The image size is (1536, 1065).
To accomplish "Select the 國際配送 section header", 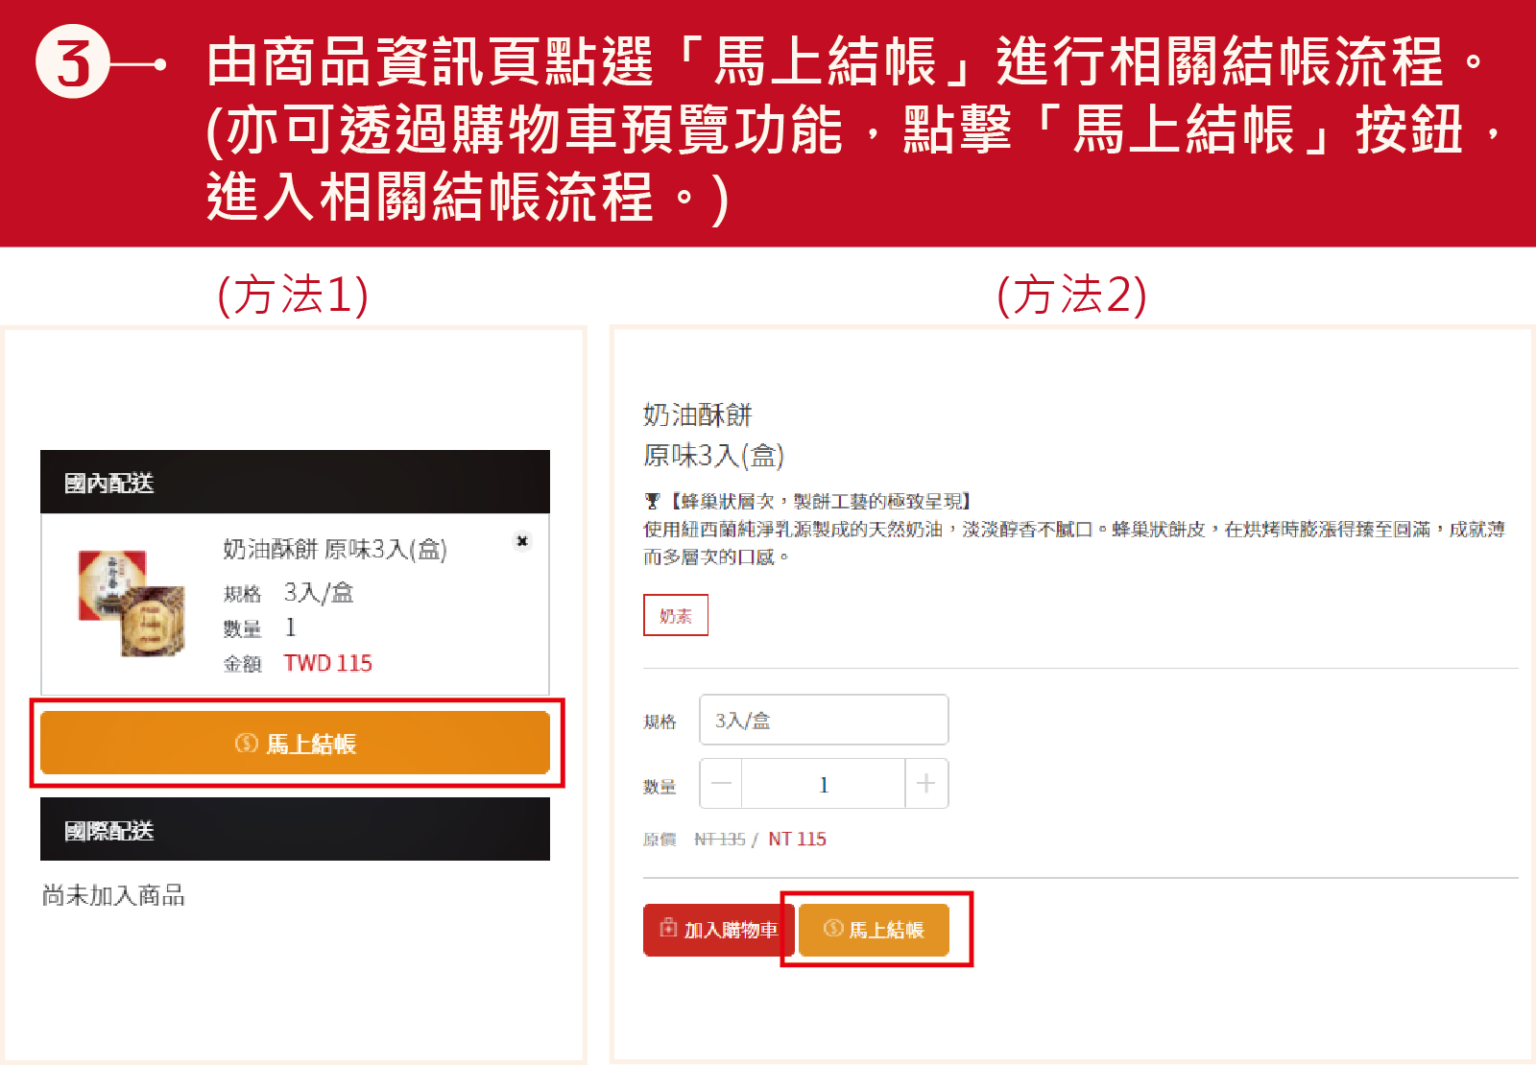I will [x=295, y=830].
